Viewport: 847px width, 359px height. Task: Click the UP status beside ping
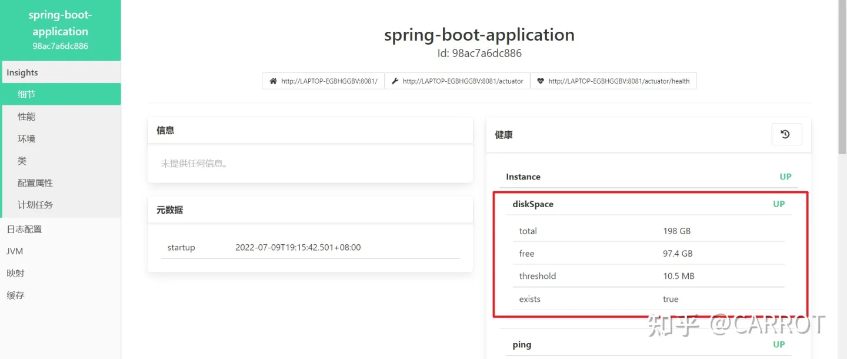click(x=779, y=345)
